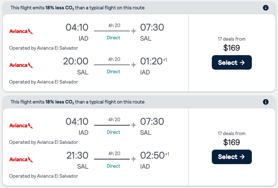Click Avianca logo beside the 20:00 SAL departure

click(x=21, y=65)
